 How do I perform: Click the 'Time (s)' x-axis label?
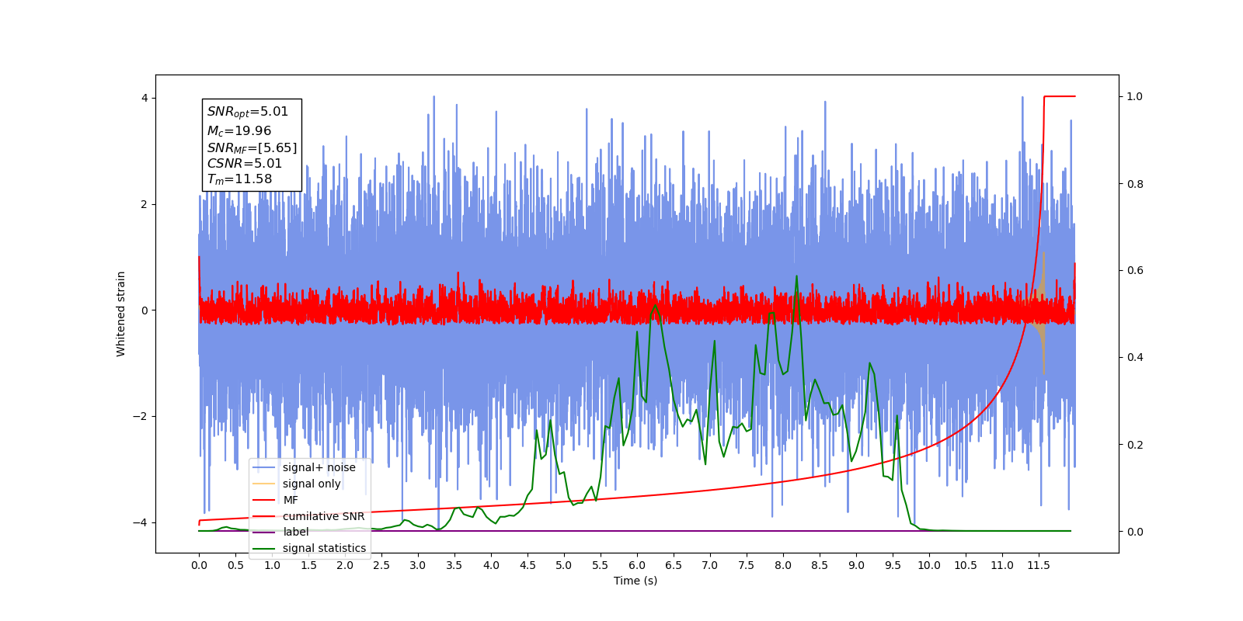point(635,581)
